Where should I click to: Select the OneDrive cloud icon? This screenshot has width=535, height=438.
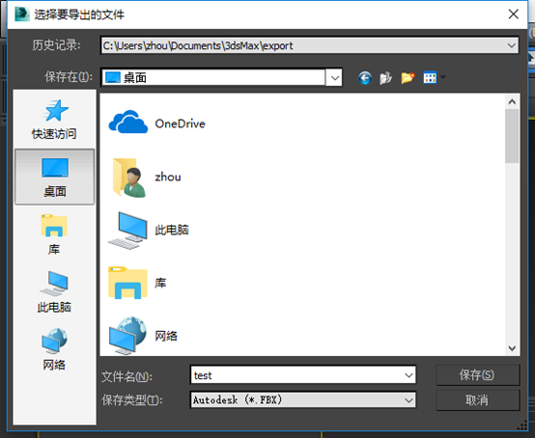pos(127,122)
